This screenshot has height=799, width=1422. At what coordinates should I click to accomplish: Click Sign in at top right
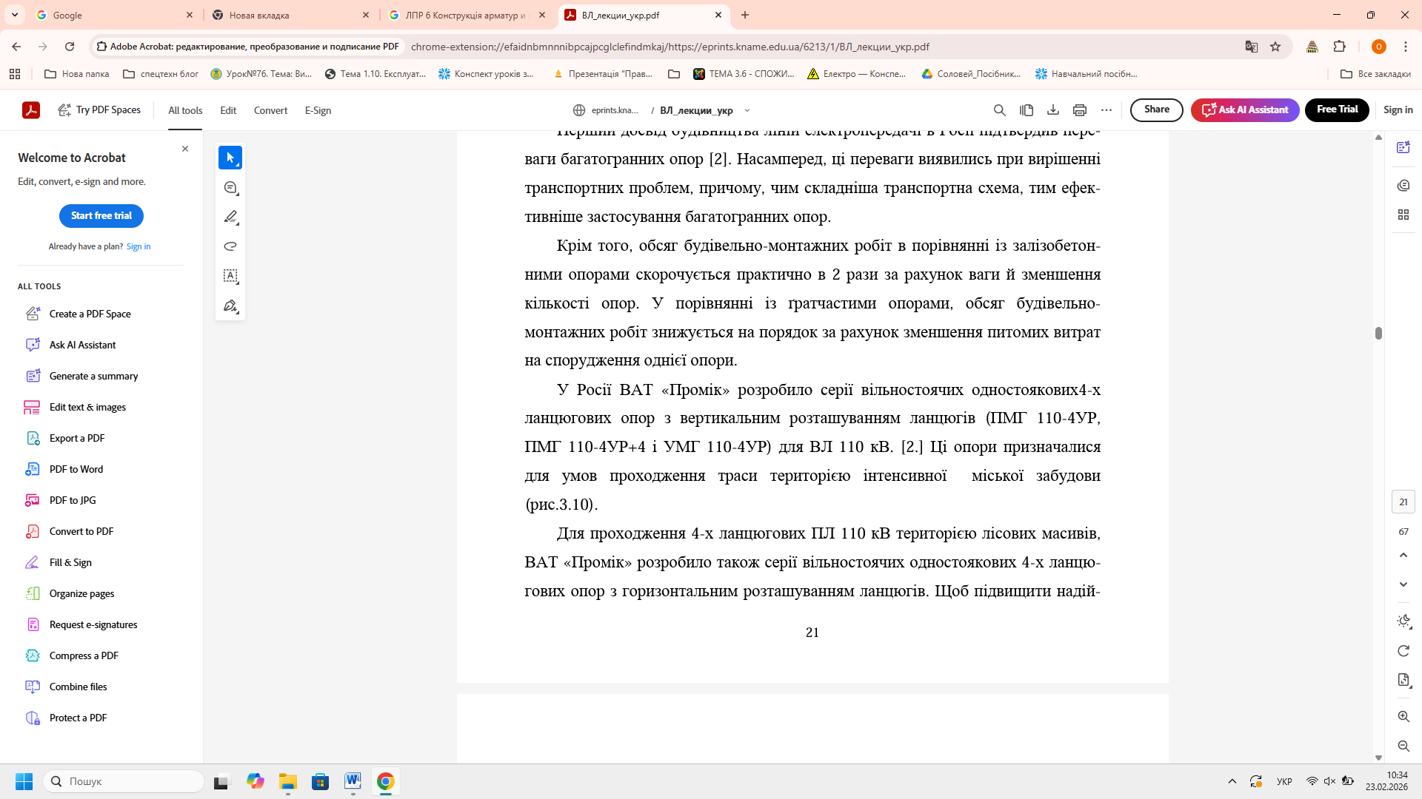[1398, 109]
